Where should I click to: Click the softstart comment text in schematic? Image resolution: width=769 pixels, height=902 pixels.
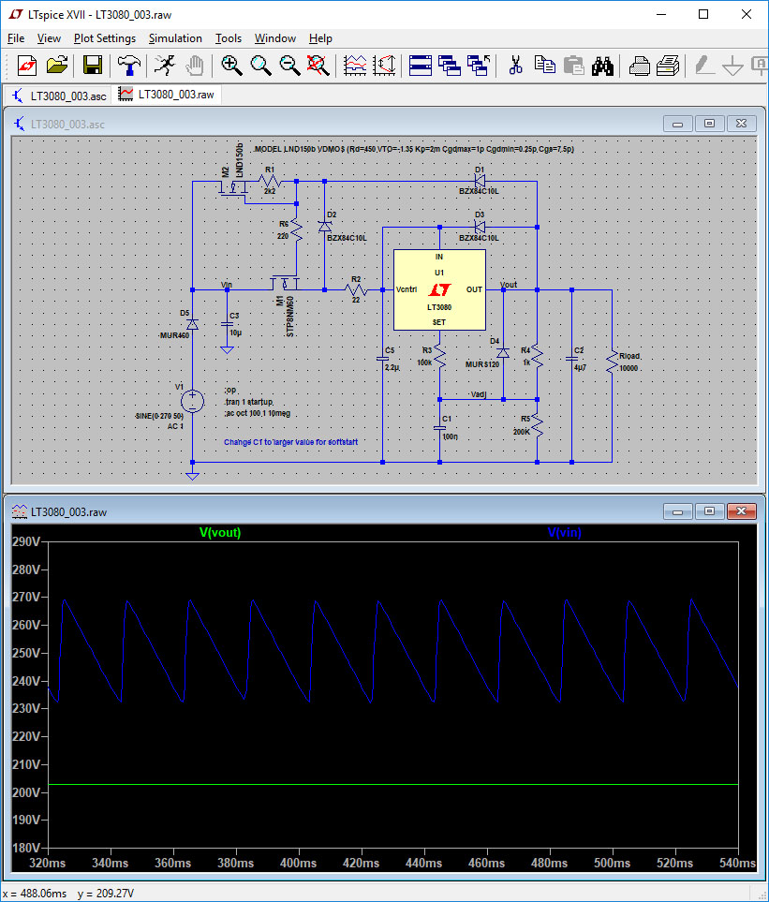(x=290, y=442)
